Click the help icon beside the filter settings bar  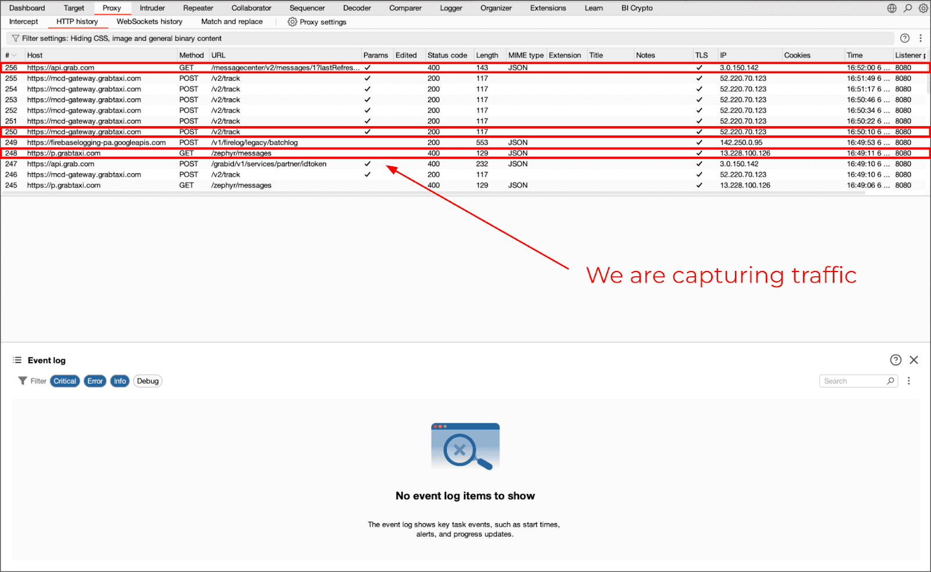[905, 38]
